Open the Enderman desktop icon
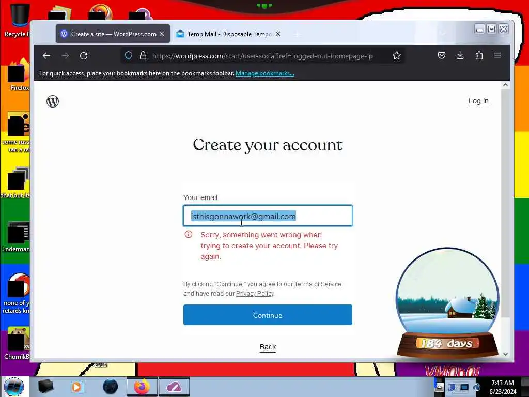Screen dimensions: 529x397 coord(16,236)
